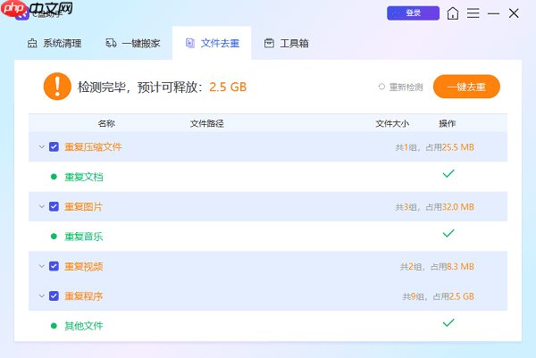Click the 文件路径 column header
The height and width of the screenshot is (358, 536).
click(207, 123)
